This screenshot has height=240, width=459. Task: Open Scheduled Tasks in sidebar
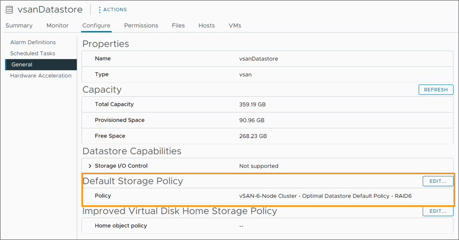tap(32, 53)
